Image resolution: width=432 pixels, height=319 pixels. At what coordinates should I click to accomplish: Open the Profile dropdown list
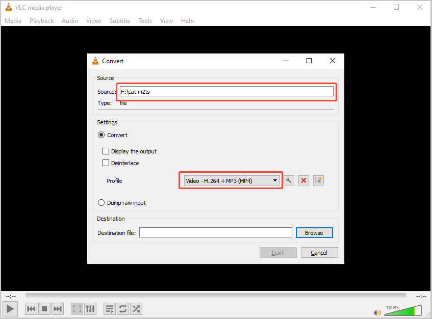click(232, 181)
